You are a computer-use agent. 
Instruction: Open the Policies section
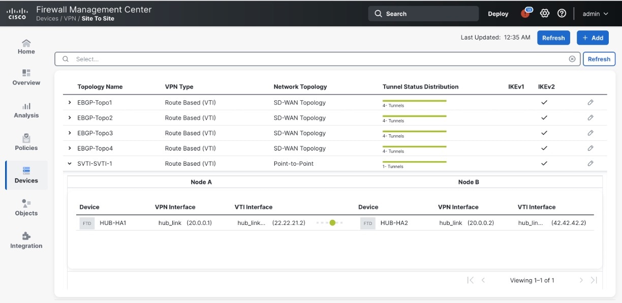coord(26,143)
